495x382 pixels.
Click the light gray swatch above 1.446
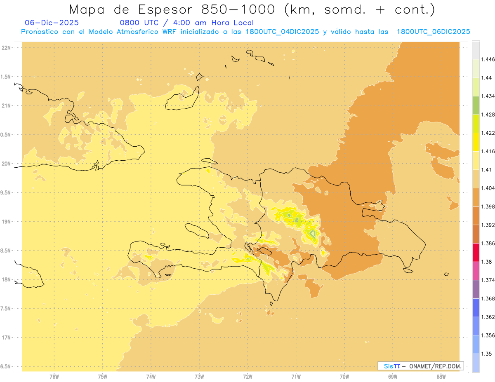click(476, 50)
